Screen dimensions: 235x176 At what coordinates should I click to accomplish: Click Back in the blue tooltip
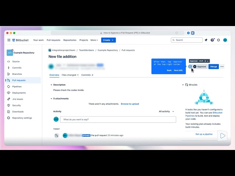coord(169,70)
